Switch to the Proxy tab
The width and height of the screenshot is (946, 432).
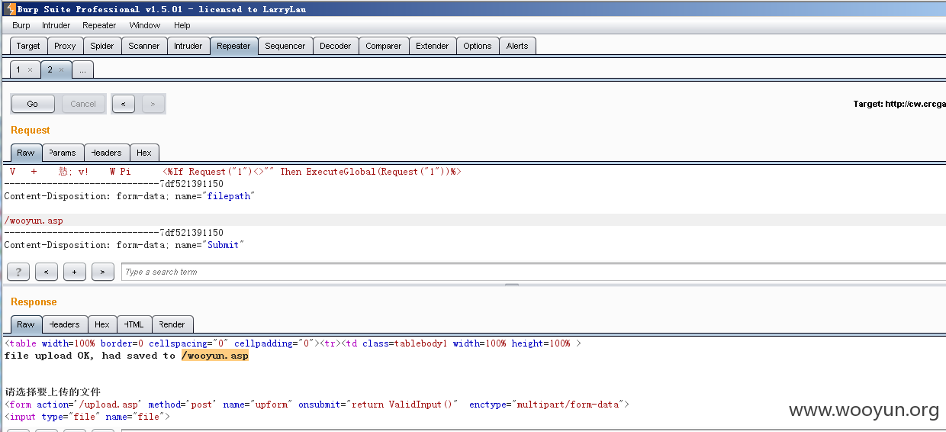click(65, 46)
